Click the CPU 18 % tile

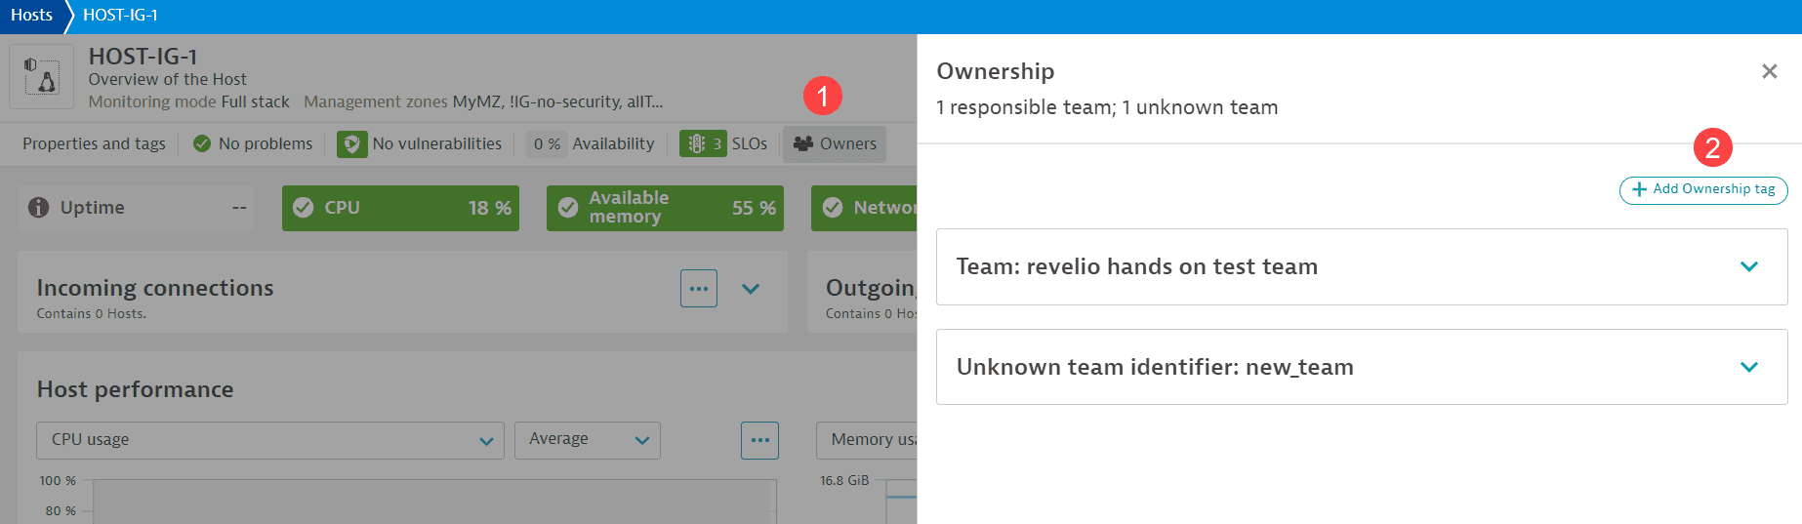coord(400,208)
